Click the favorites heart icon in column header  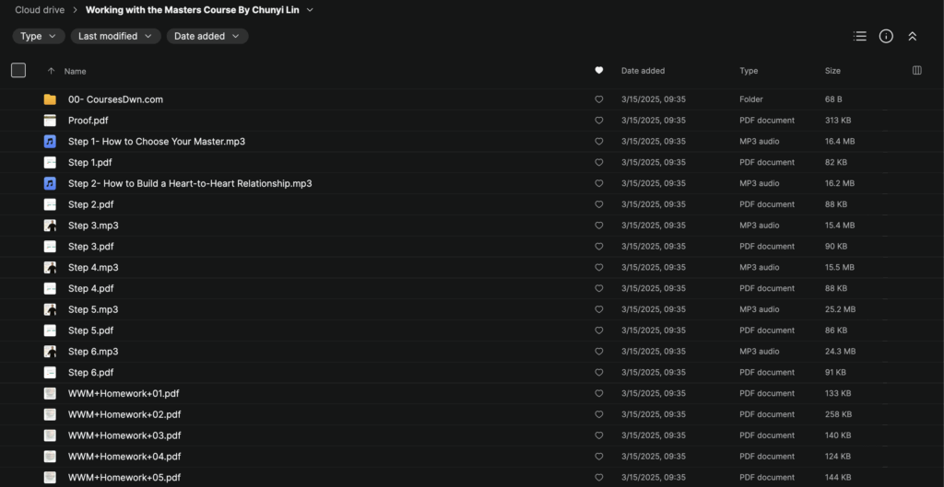[598, 71]
